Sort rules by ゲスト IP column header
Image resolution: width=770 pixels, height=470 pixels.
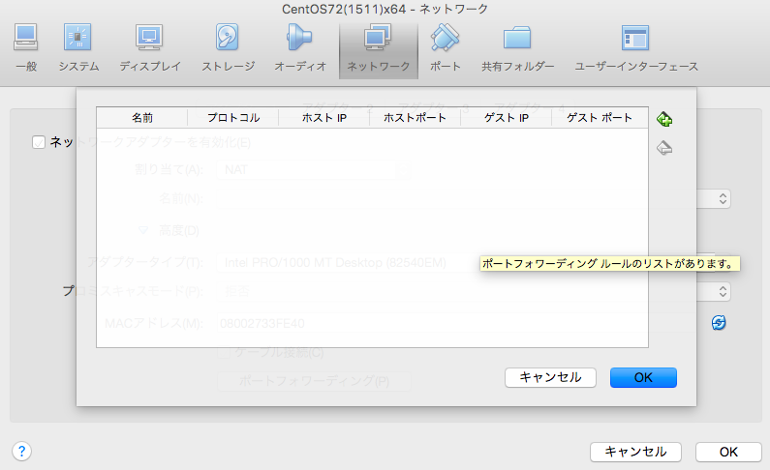tap(507, 118)
